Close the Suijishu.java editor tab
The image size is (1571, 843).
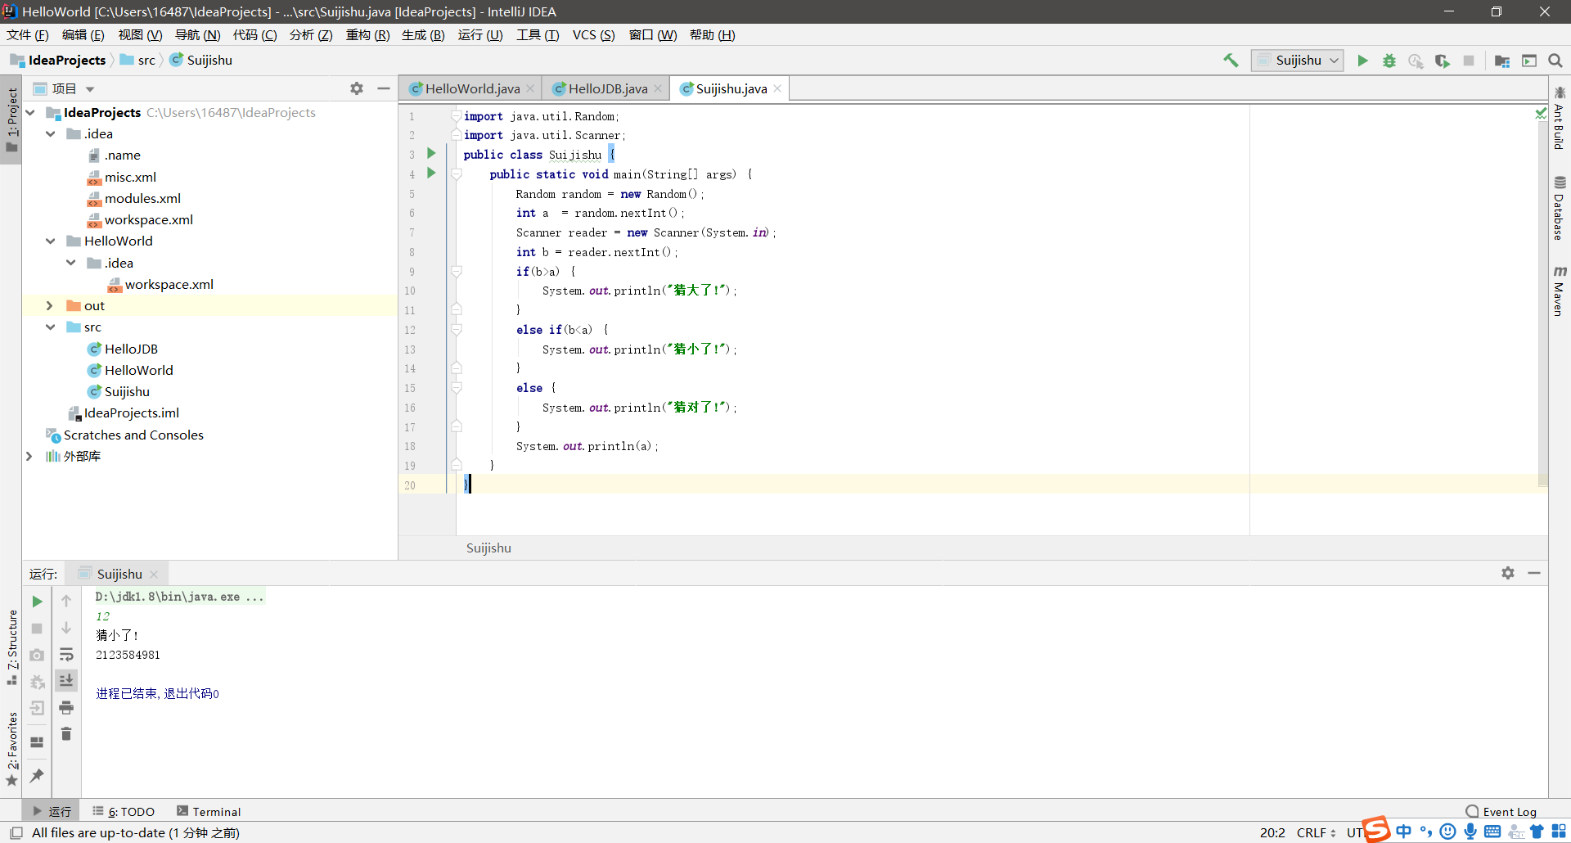coord(777,88)
